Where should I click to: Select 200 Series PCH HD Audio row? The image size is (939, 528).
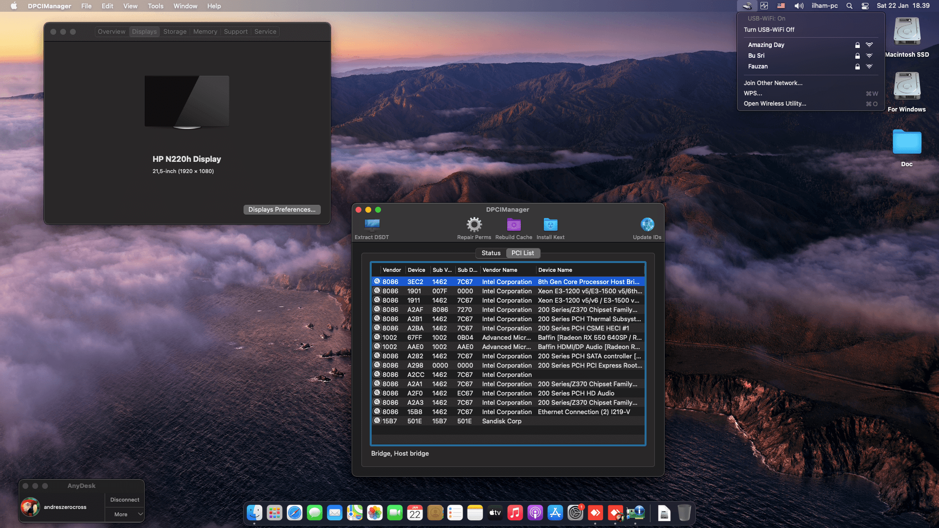tap(508, 393)
